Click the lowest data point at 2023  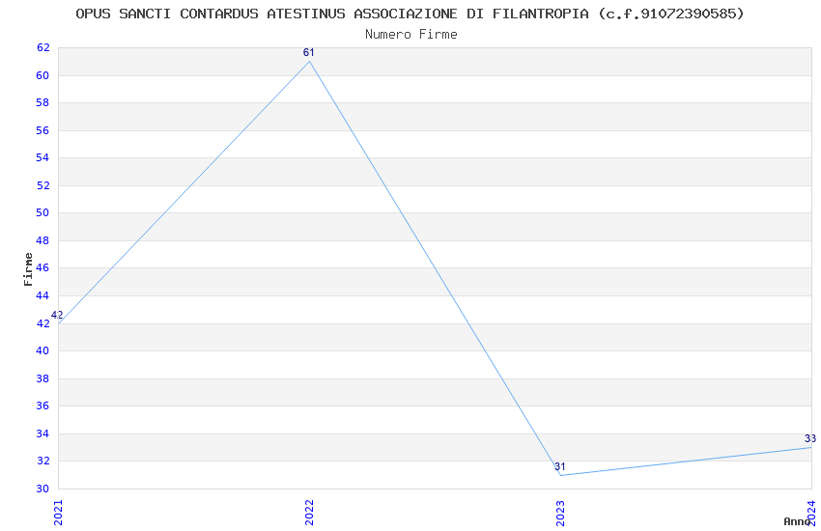(x=561, y=475)
